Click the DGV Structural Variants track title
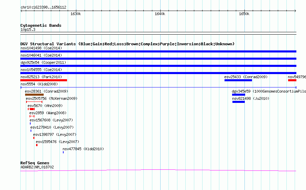Screen dimensions: 306x190 [x=127, y=44]
